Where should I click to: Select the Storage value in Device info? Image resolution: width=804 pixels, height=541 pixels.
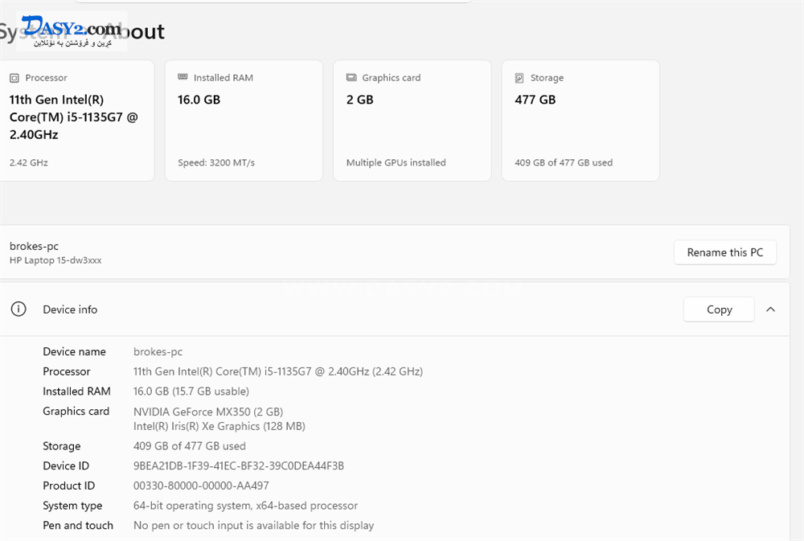[x=190, y=446]
